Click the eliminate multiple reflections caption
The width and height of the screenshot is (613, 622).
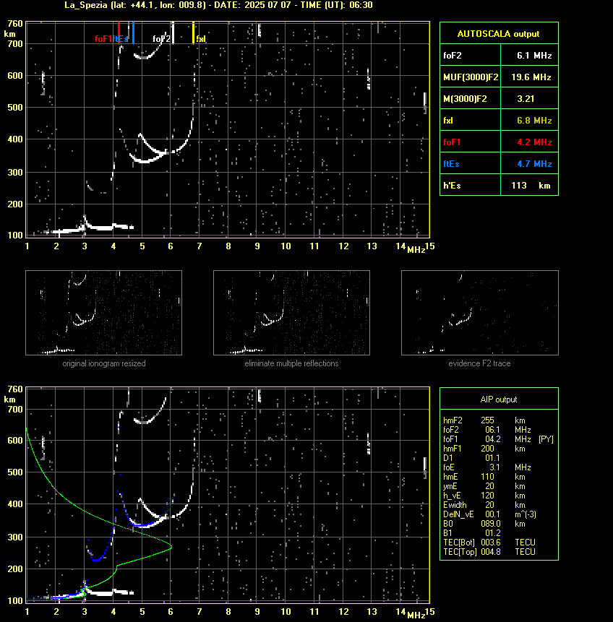pyautogui.click(x=291, y=363)
